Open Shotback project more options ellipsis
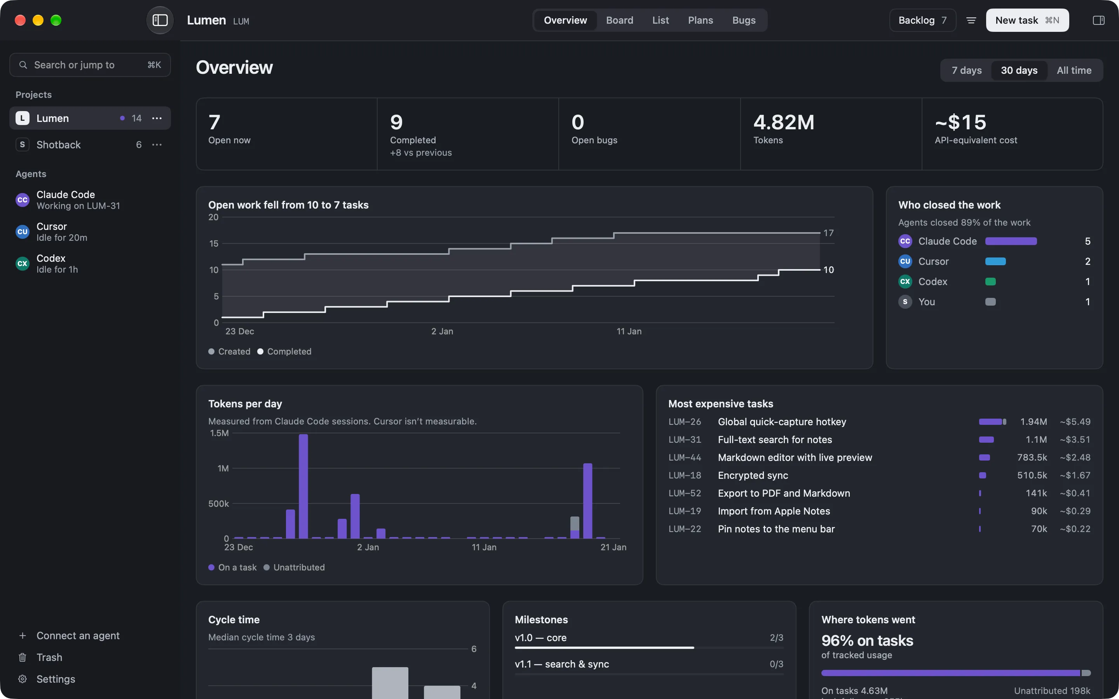This screenshot has width=1119, height=699. 157,145
